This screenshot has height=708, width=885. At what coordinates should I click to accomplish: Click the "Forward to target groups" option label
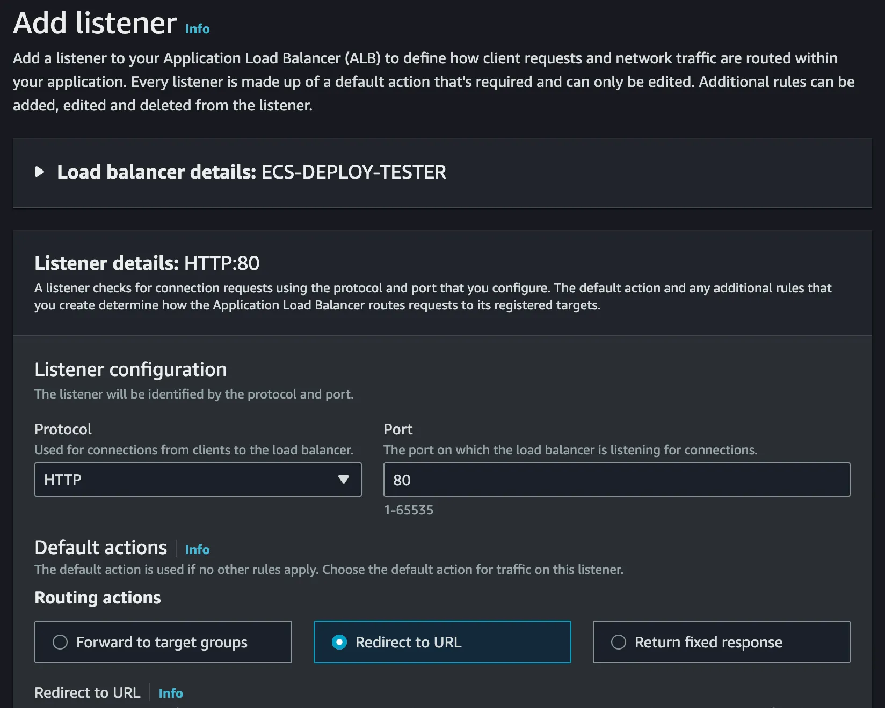[x=162, y=642]
